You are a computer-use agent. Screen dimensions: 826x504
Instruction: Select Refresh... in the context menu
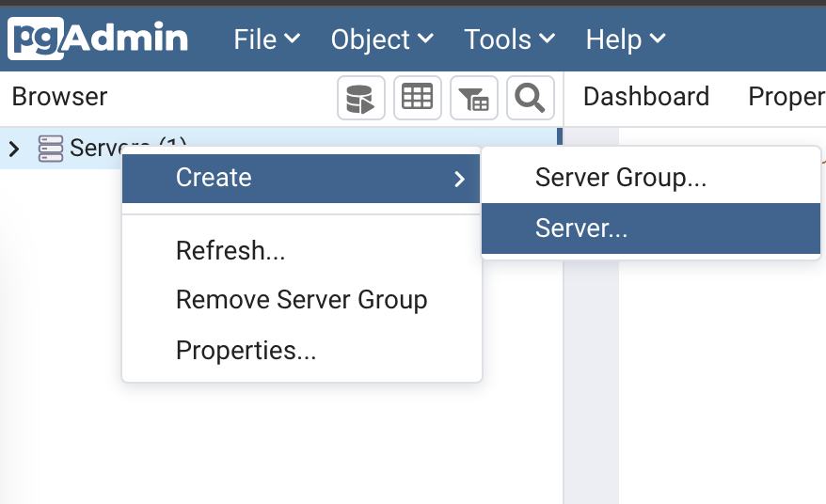click(302, 250)
